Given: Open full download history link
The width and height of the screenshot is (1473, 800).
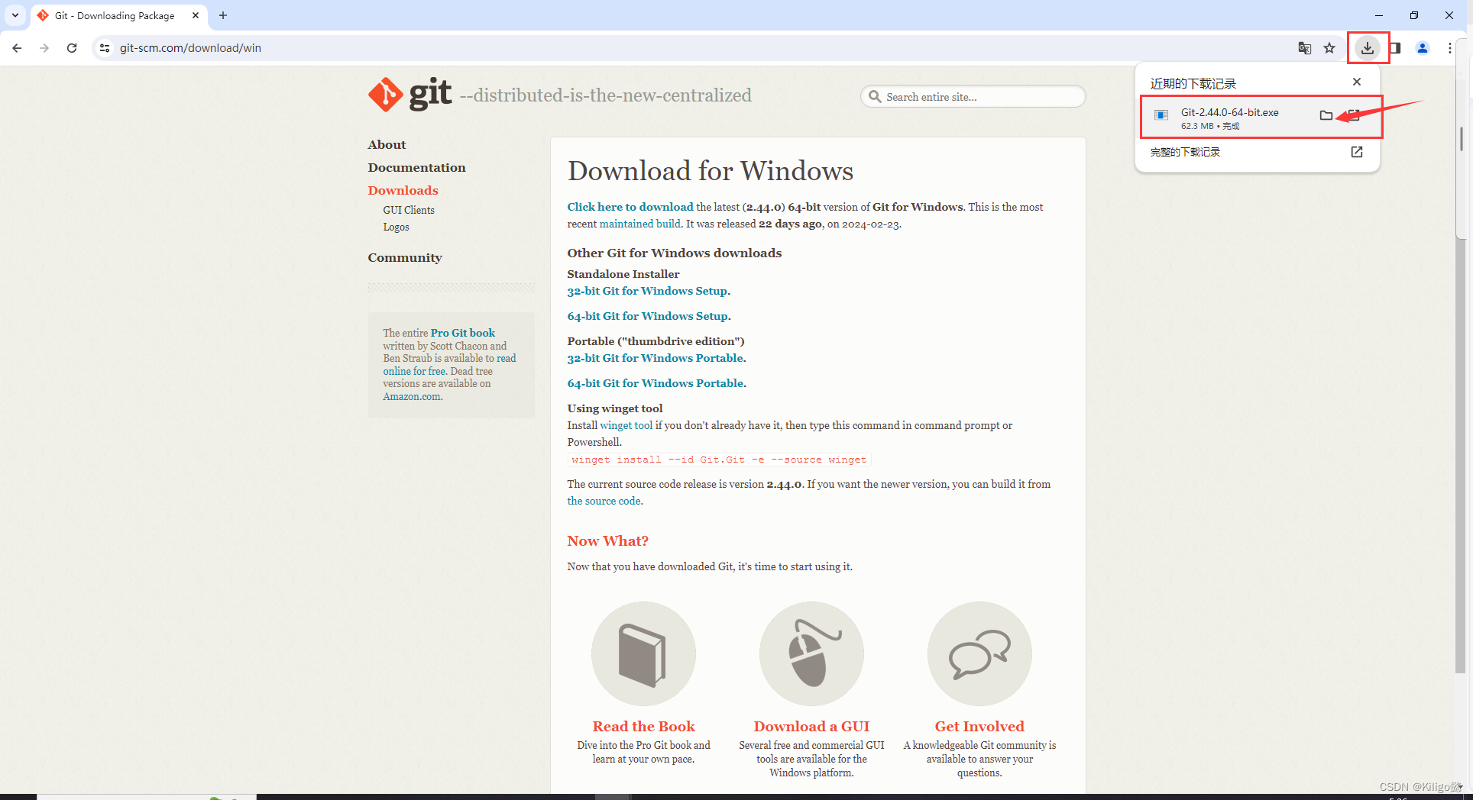Looking at the screenshot, I should point(1185,152).
